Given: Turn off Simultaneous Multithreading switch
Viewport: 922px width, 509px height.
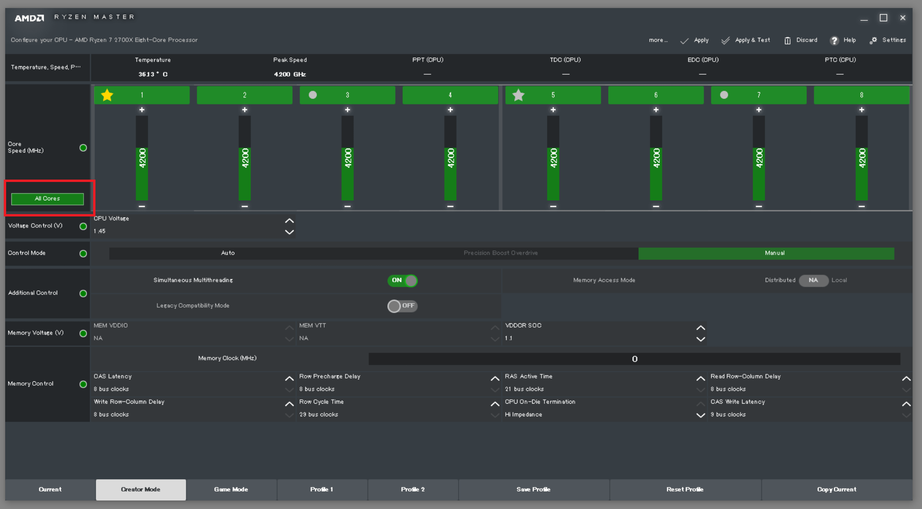Looking at the screenshot, I should (402, 281).
